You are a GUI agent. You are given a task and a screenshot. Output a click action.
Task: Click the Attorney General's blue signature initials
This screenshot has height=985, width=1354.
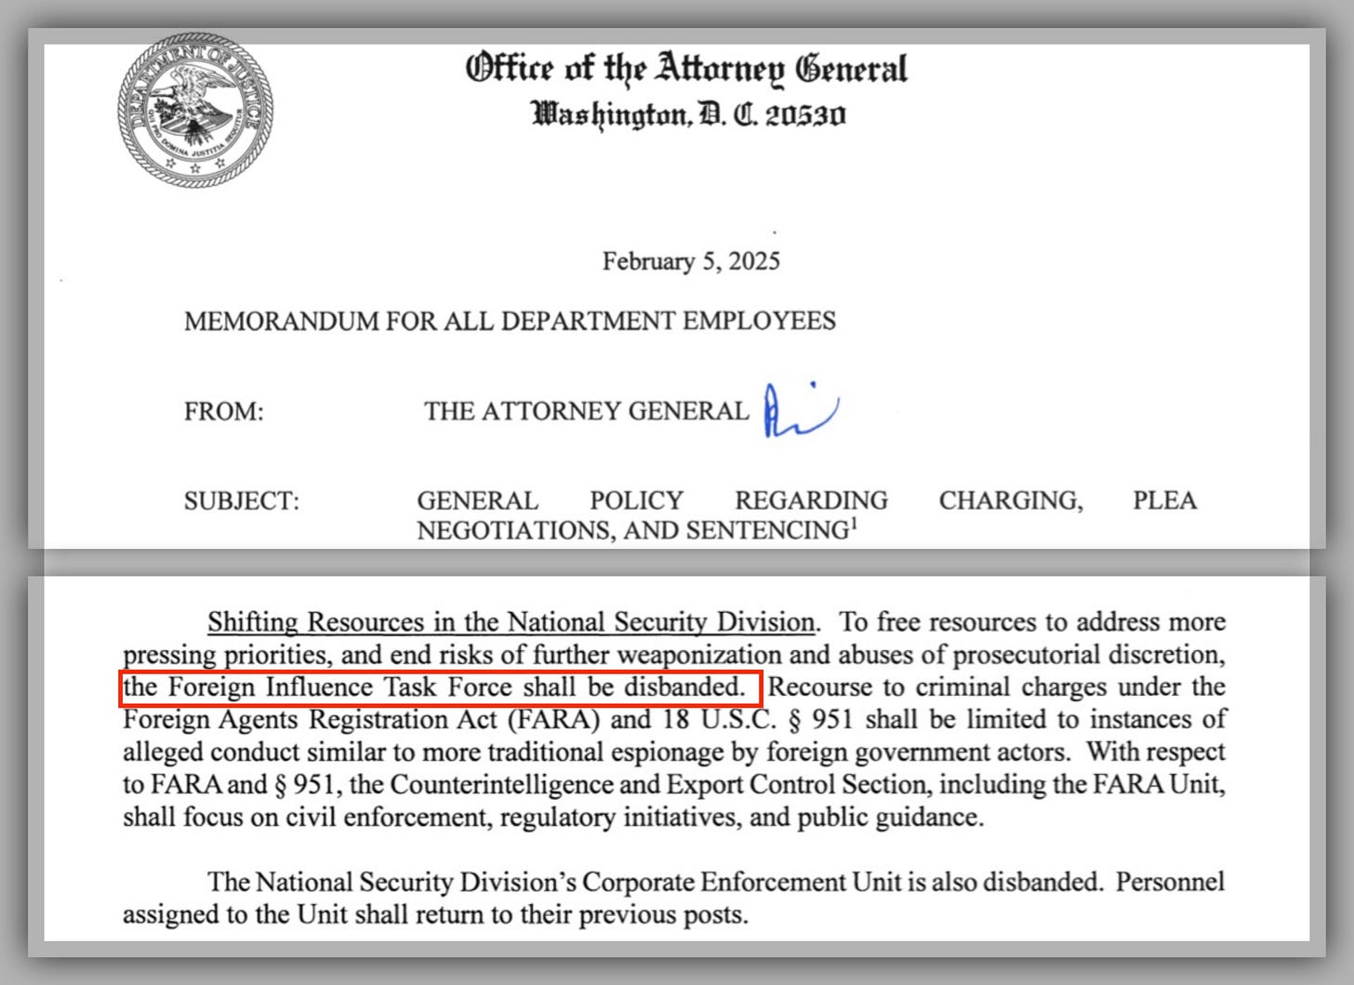click(x=802, y=409)
